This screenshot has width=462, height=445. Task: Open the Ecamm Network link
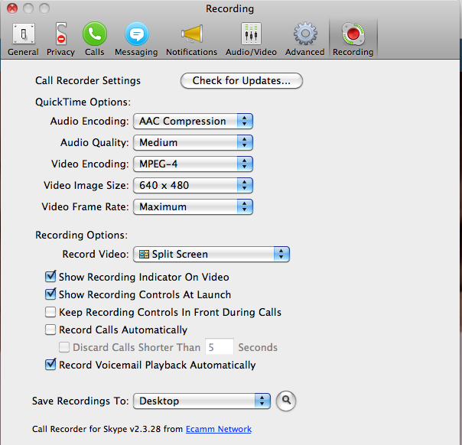coord(218,429)
